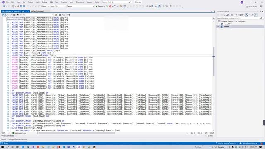Screen dimensions: 265x149
Task: Open the Tools menu
Action: tap(71, 2)
